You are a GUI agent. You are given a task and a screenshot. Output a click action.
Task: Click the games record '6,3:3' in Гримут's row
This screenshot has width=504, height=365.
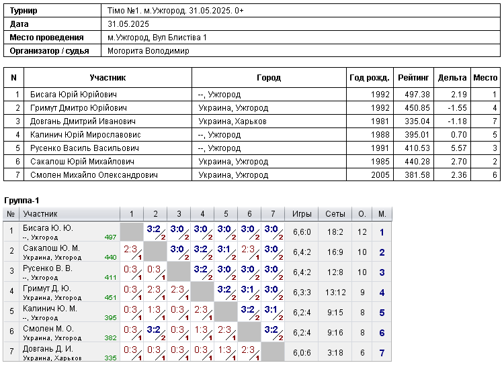pyautogui.click(x=302, y=293)
